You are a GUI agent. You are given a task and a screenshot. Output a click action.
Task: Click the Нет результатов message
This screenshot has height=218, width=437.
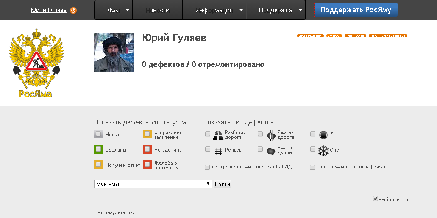(x=114, y=213)
